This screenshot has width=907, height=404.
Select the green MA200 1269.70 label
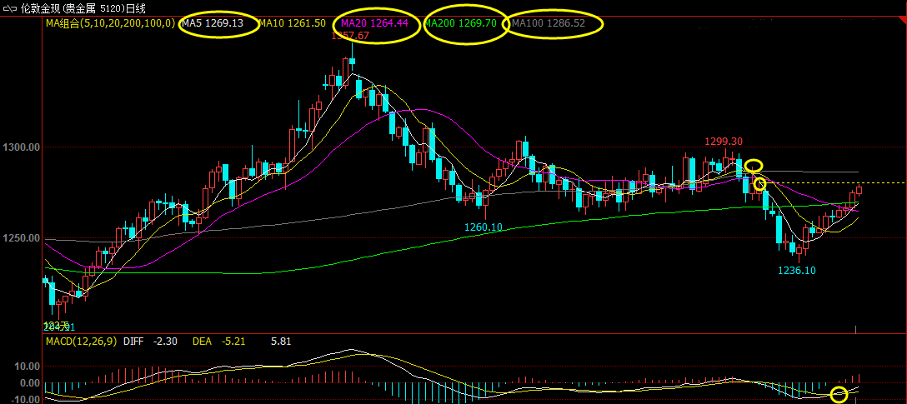click(461, 23)
